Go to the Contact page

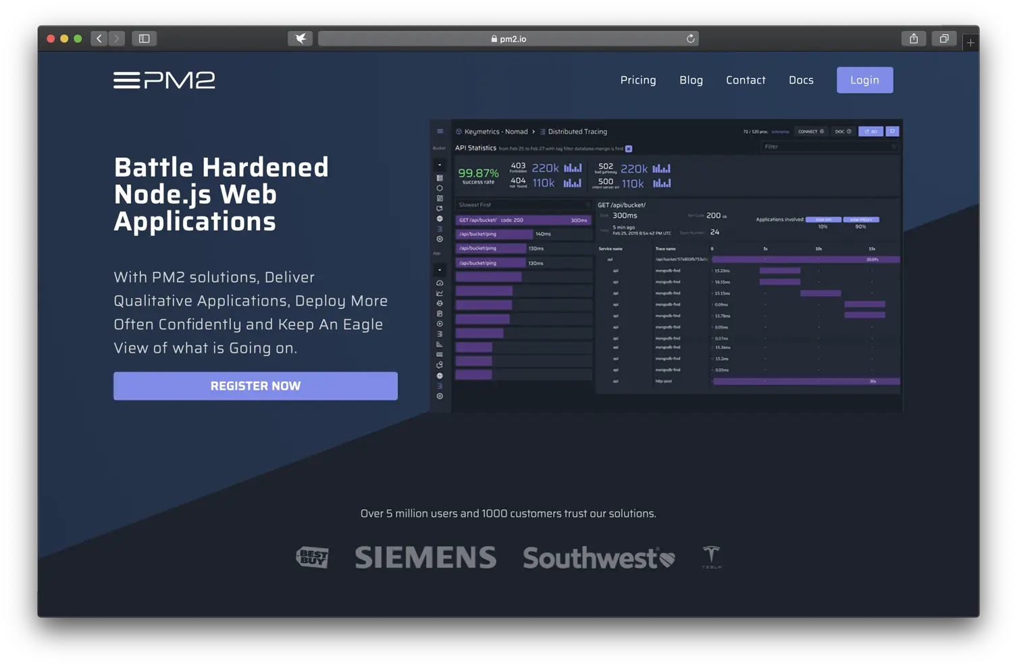tap(746, 80)
